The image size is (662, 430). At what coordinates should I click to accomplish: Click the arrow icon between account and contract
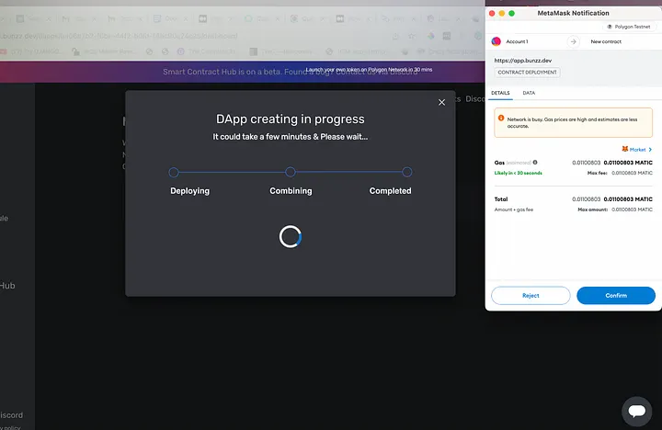click(x=573, y=41)
